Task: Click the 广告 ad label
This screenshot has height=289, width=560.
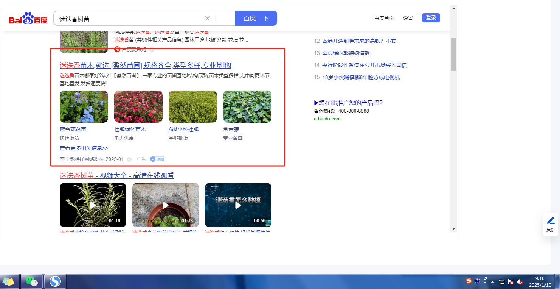Action: [141, 159]
